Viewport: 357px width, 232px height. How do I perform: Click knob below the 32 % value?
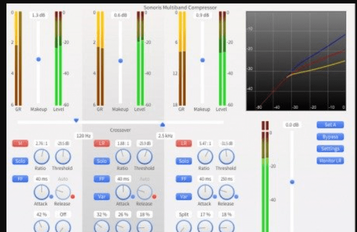pyautogui.click(x=102, y=227)
